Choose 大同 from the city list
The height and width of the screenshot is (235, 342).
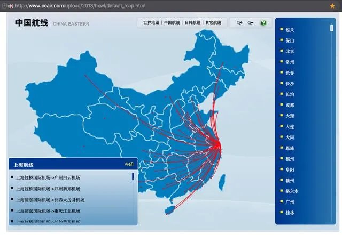(290, 137)
